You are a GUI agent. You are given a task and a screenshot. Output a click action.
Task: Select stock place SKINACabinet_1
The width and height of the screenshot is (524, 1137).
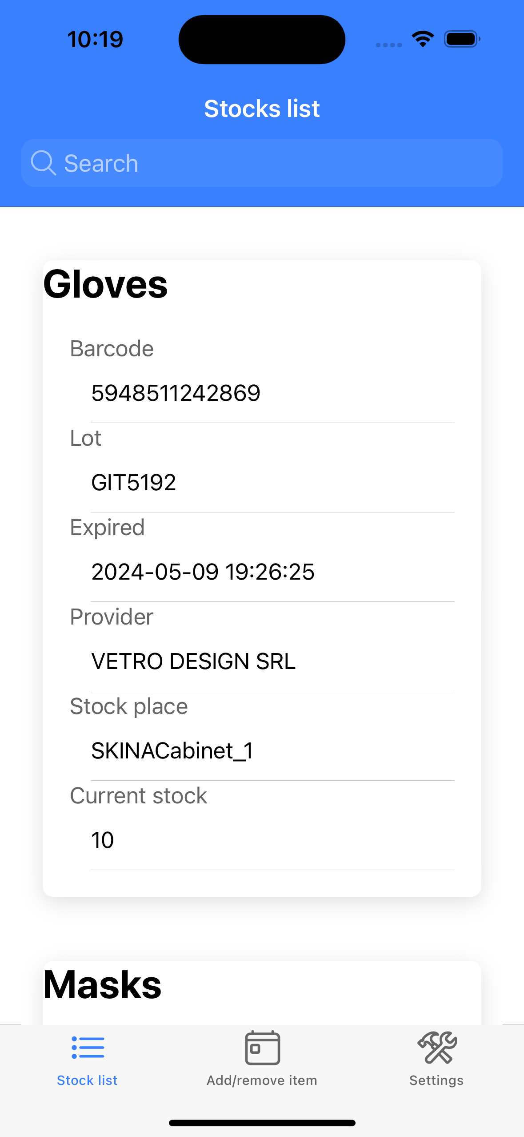point(172,751)
